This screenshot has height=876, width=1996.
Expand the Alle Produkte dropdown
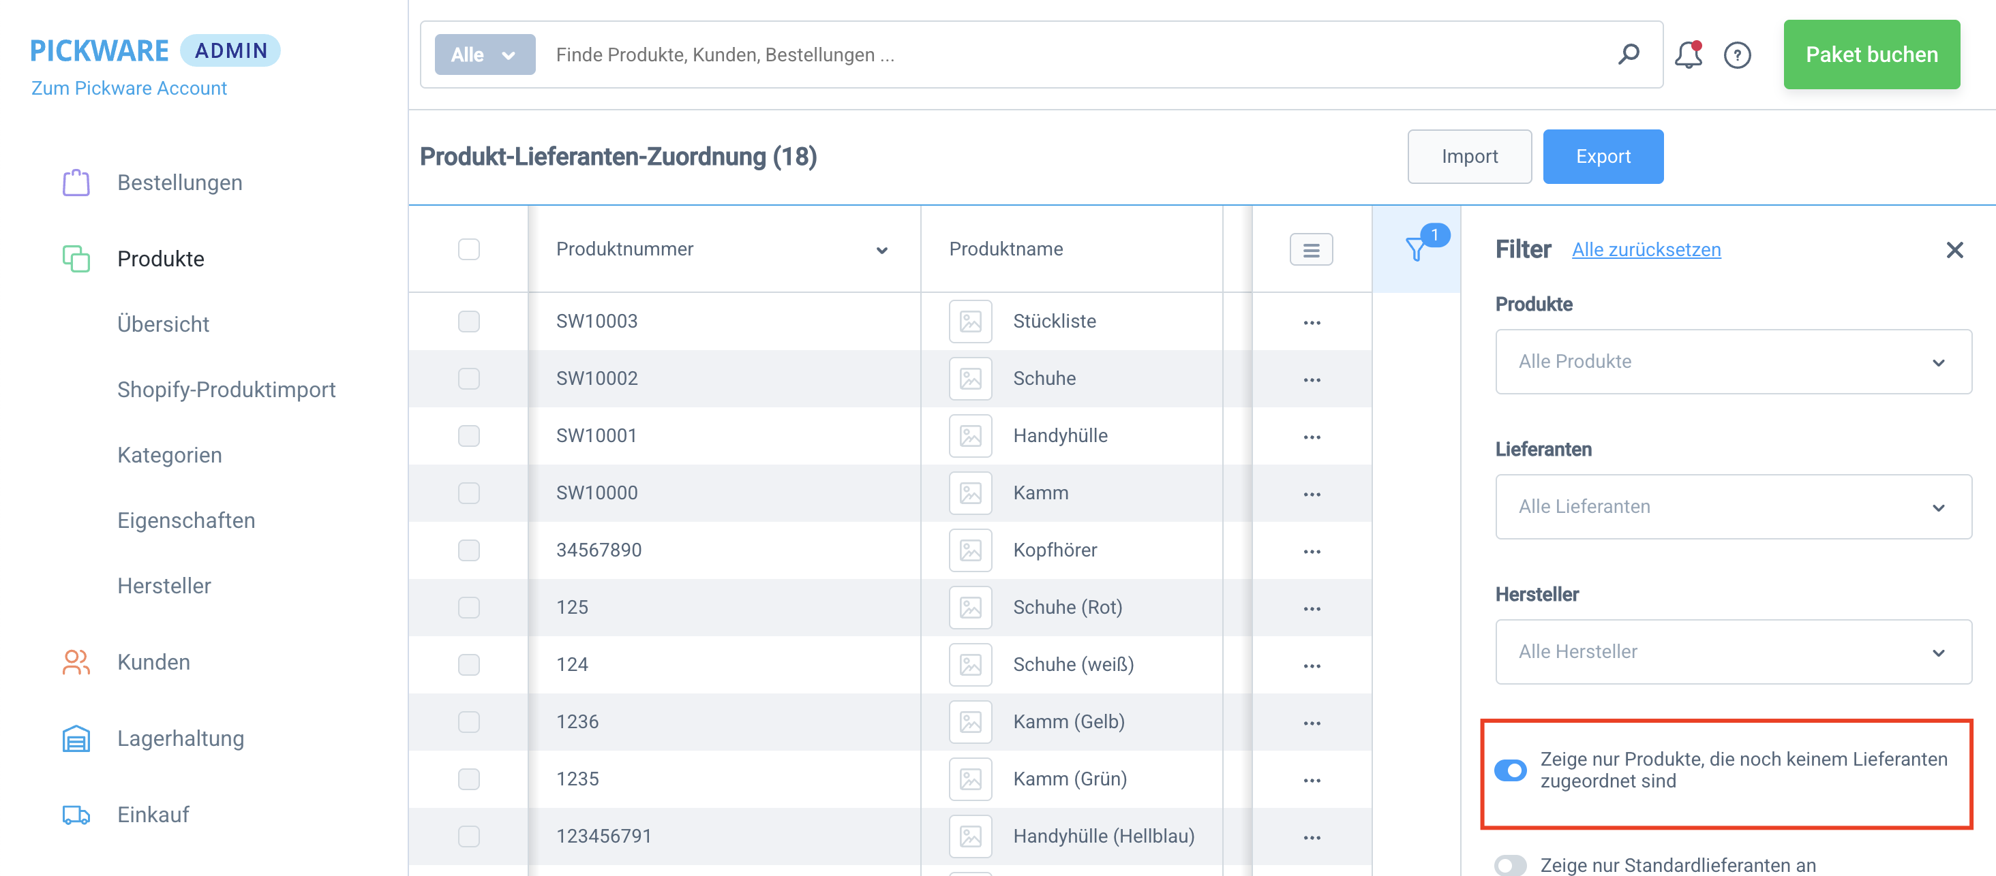click(x=1733, y=362)
